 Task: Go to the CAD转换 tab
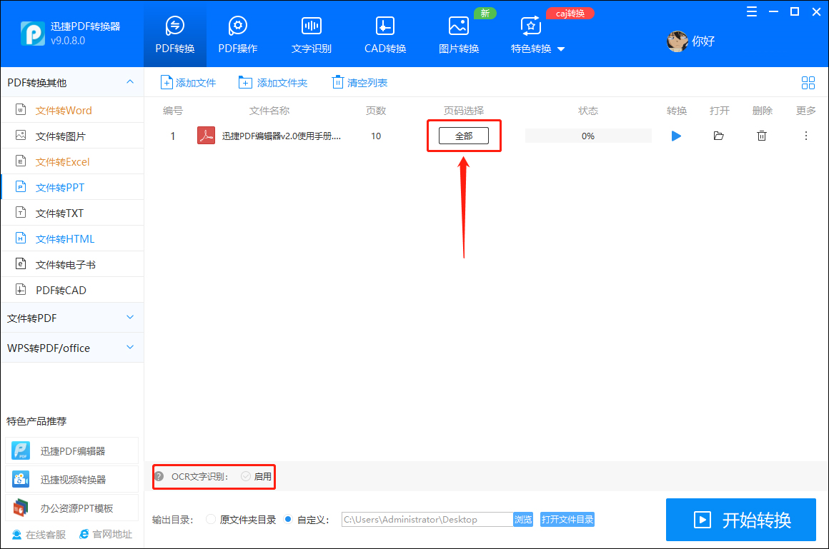385,35
